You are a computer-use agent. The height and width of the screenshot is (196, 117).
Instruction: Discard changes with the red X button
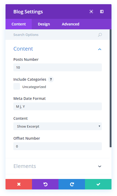click(x=19, y=184)
